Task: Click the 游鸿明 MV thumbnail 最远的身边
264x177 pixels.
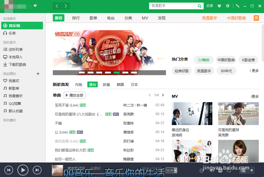Action: pos(192,113)
